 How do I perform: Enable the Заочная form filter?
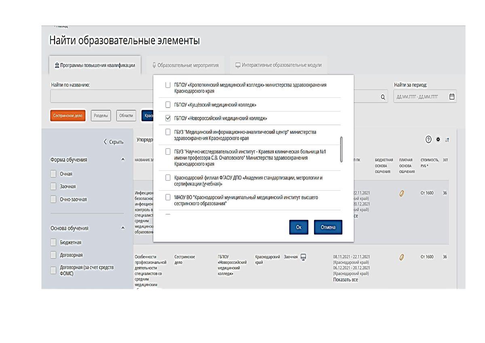click(x=53, y=186)
